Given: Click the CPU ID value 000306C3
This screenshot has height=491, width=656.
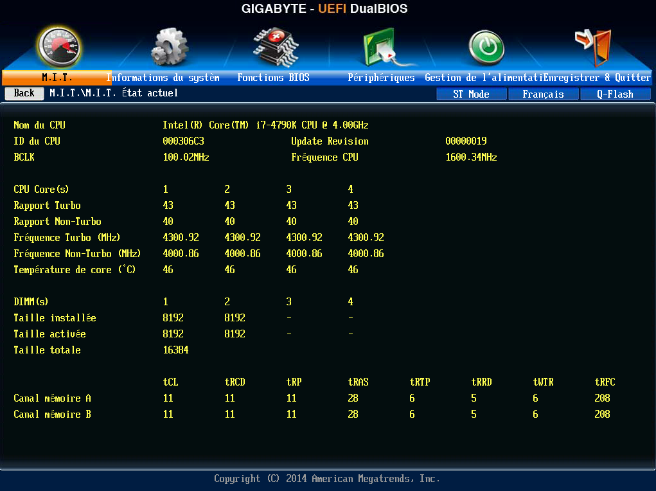Looking at the screenshot, I should [x=183, y=141].
